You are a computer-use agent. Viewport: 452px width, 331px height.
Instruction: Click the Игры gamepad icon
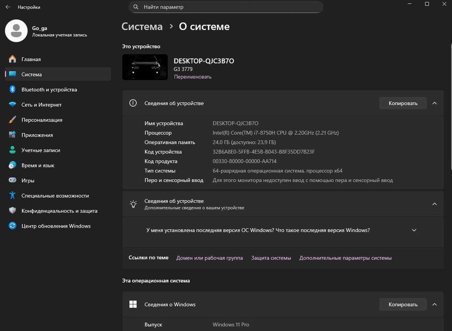click(x=12, y=180)
